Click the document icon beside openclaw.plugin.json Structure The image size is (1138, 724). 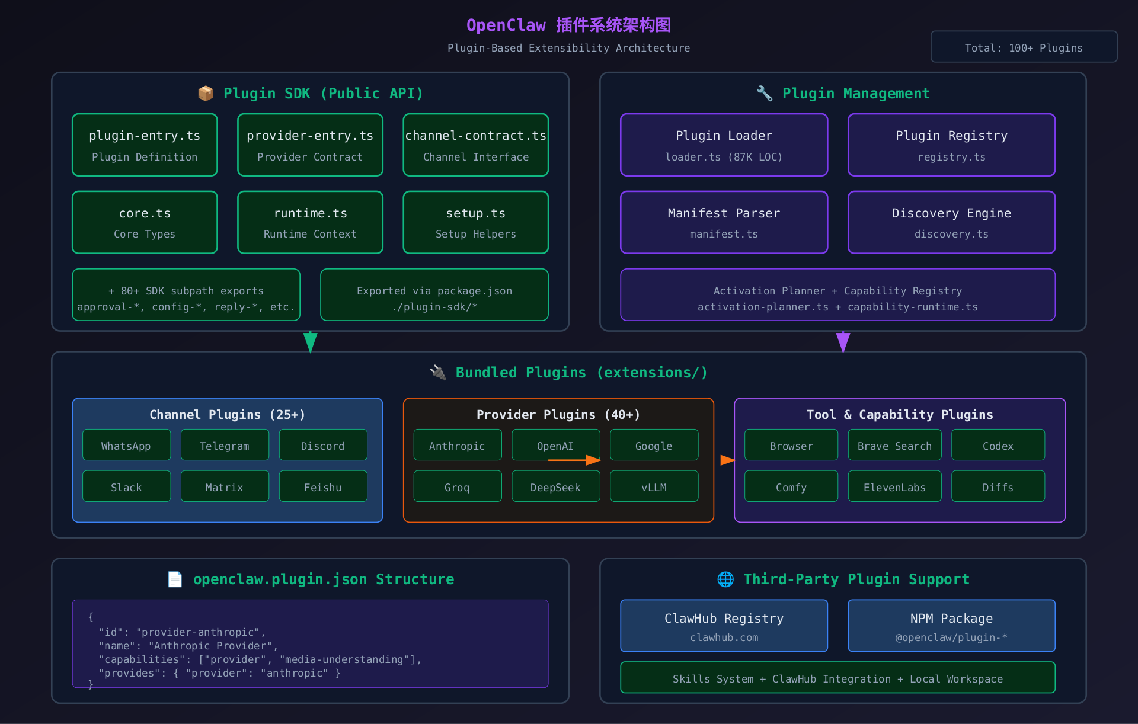tap(175, 579)
